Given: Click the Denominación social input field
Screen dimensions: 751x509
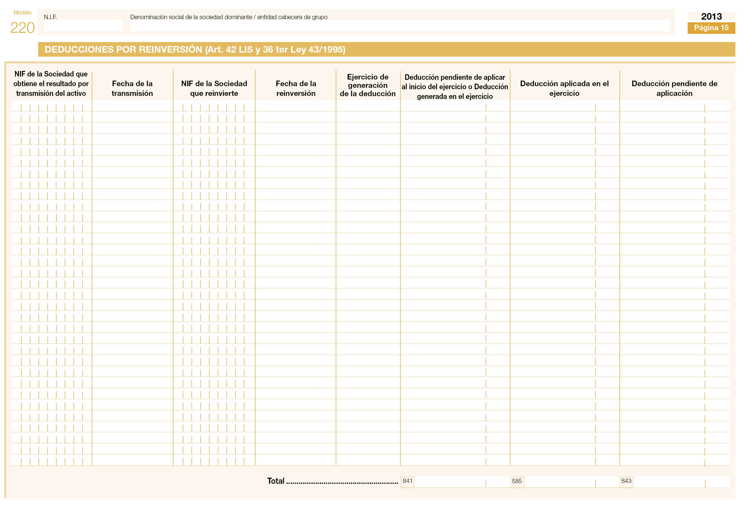Looking at the screenshot, I should (400, 26).
